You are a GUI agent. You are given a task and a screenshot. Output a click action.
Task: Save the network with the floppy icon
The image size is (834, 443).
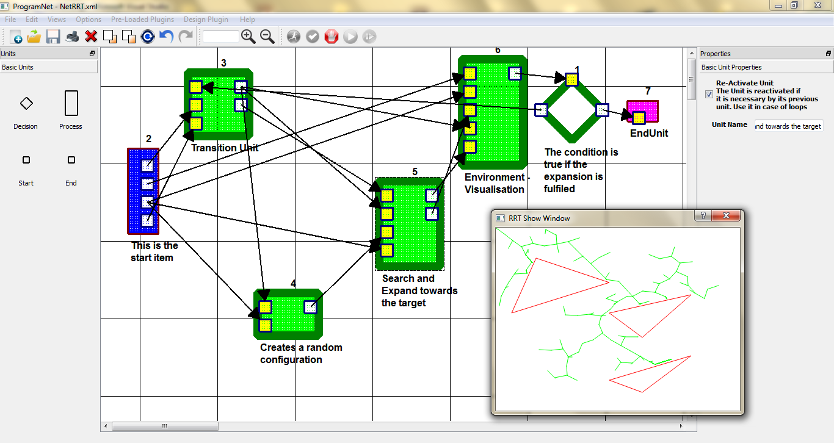tap(53, 37)
